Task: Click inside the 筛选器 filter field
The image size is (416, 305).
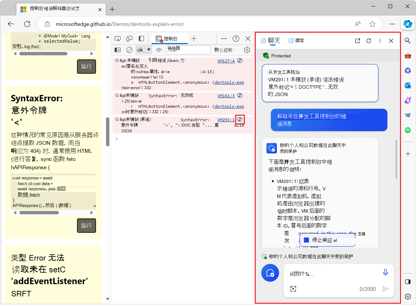Action: click(188, 50)
